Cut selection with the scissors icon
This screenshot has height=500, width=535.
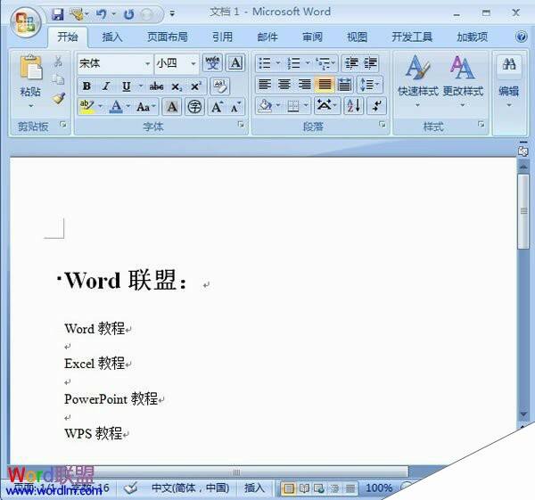click(x=58, y=61)
